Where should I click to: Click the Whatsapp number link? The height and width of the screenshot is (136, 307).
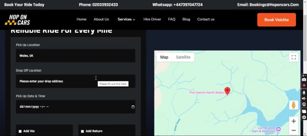188,5
